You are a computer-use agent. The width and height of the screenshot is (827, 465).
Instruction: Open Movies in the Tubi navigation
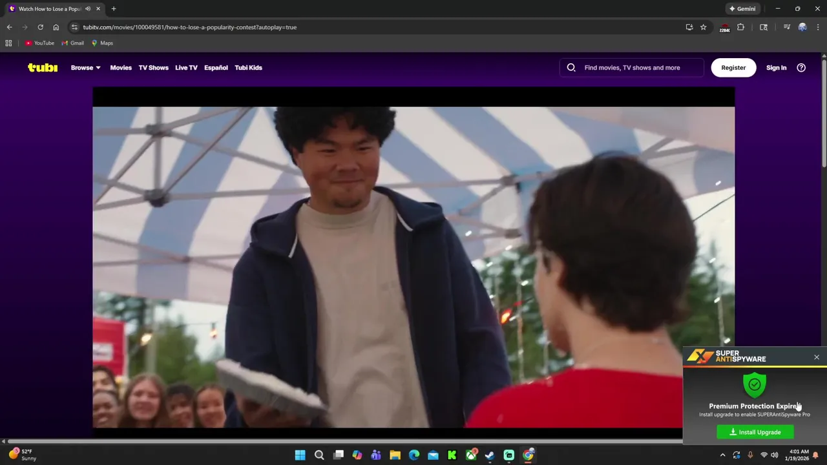(x=121, y=68)
